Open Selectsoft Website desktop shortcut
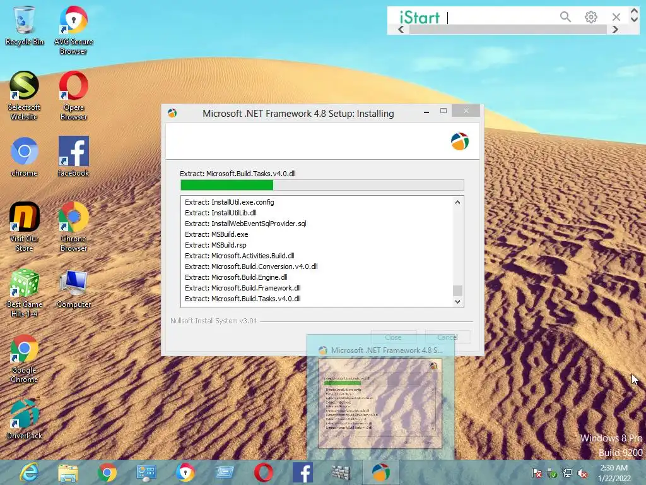Screen dimensions: 646x485 click(25, 96)
